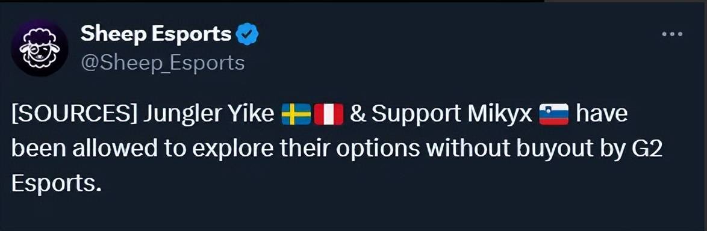707x231 pixels.
Task: Click the blue verified checkmark badge
Action: click(246, 34)
